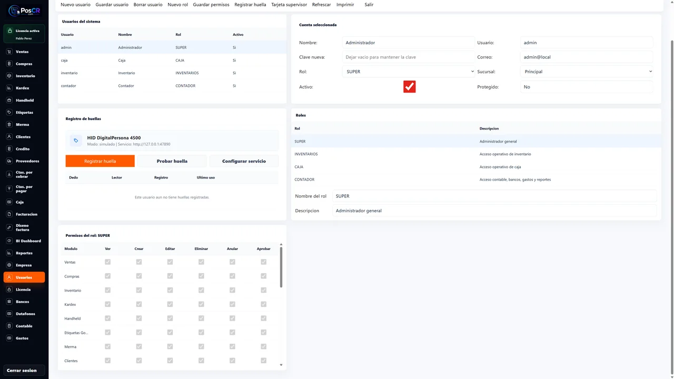Open Merma trash icon
Viewport: 674px width, 379px height.
[9, 124]
